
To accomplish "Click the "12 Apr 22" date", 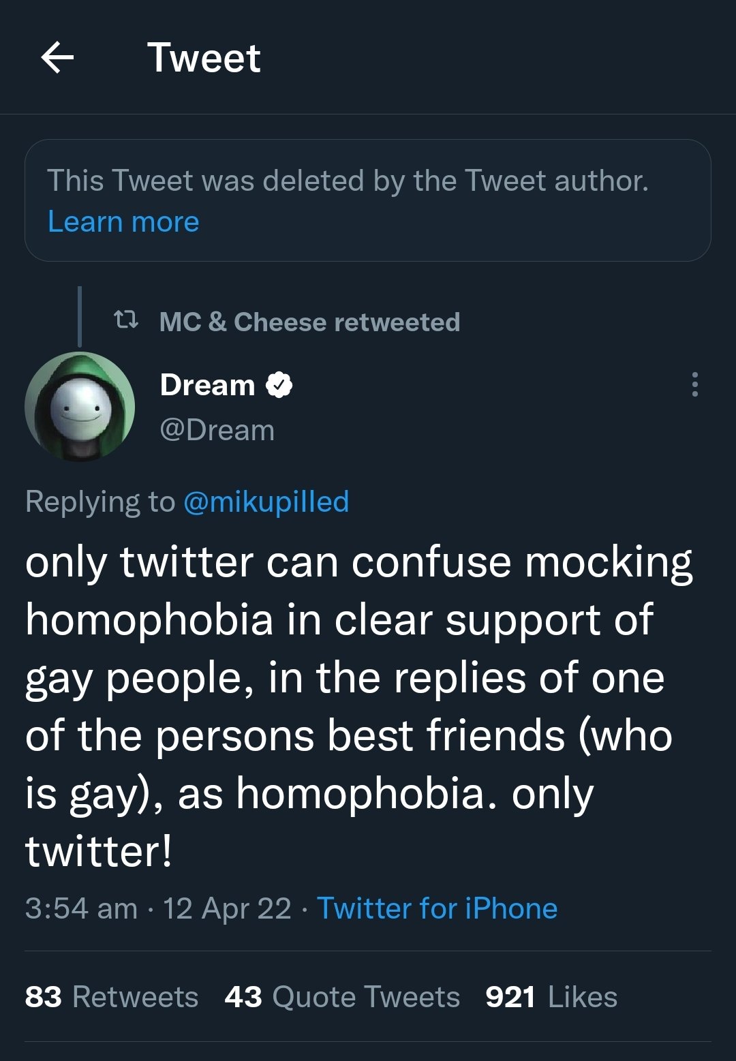I will (227, 908).
